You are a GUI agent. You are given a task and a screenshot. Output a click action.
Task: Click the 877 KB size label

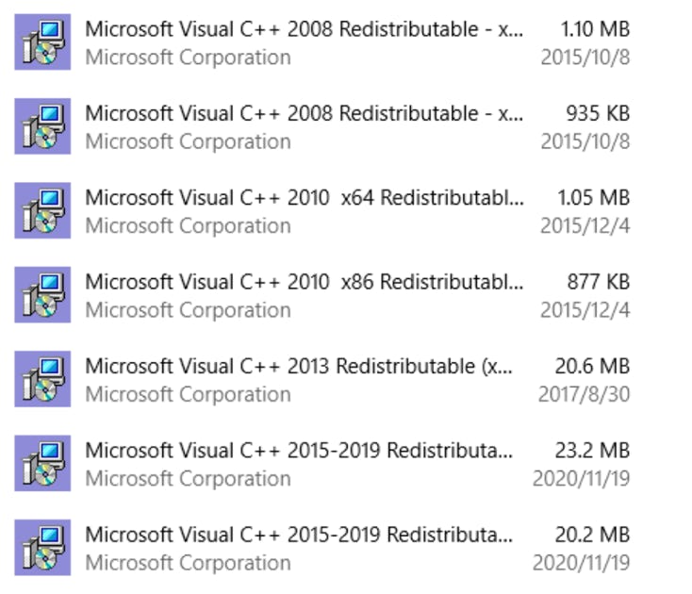pyautogui.click(x=599, y=282)
